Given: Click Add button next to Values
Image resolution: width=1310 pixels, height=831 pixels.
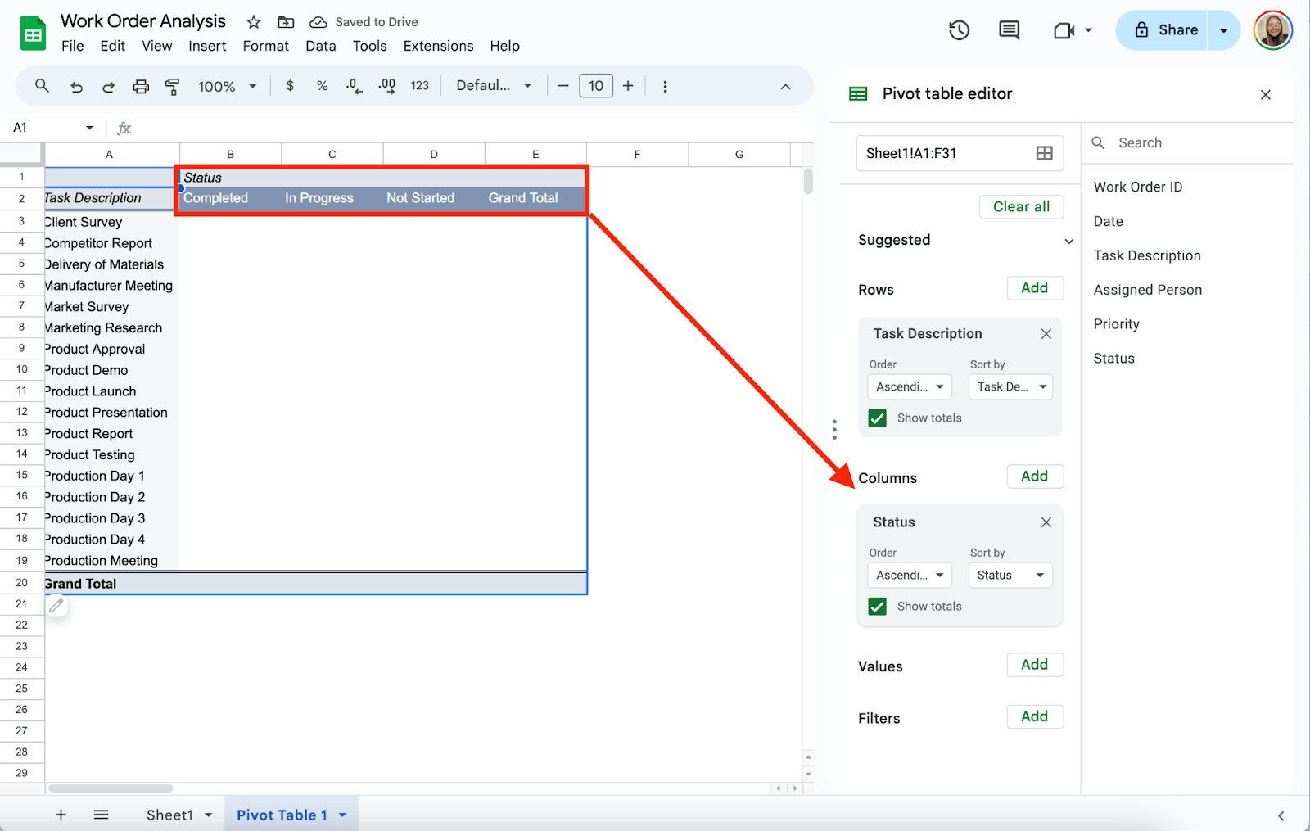Looking at the screenshot, I should (1034, 665).
